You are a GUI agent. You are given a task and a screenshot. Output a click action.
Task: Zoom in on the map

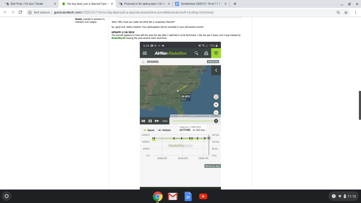click(216, 105)
